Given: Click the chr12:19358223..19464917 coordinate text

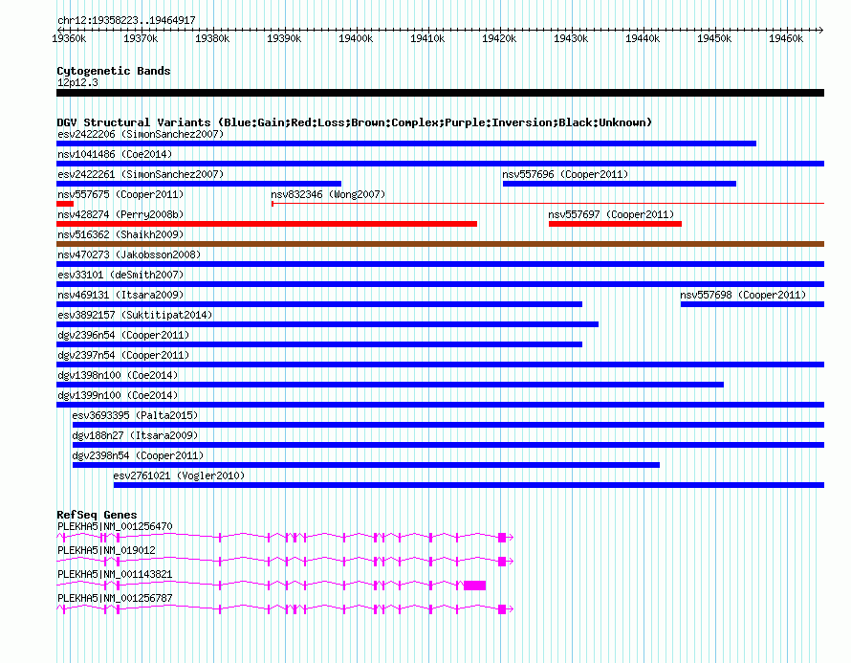Looking at the screenshot, I should 126,20.
